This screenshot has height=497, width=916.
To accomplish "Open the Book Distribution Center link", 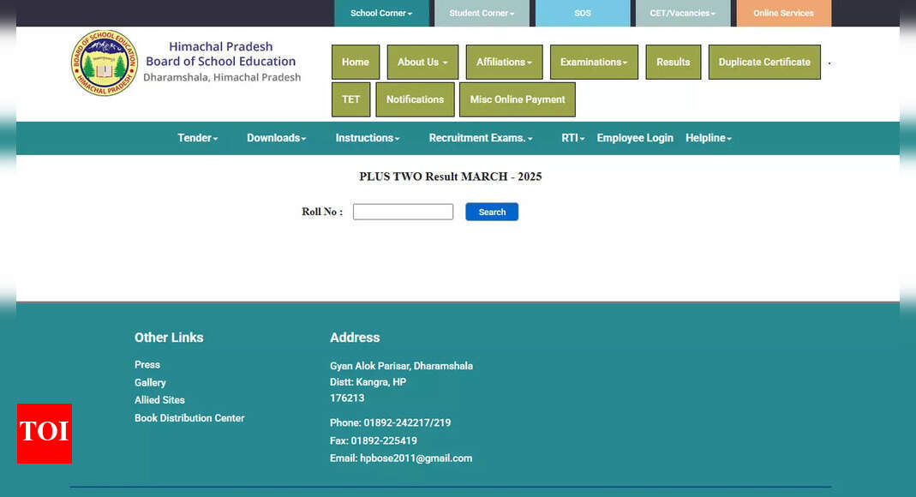I will point(189,418).
